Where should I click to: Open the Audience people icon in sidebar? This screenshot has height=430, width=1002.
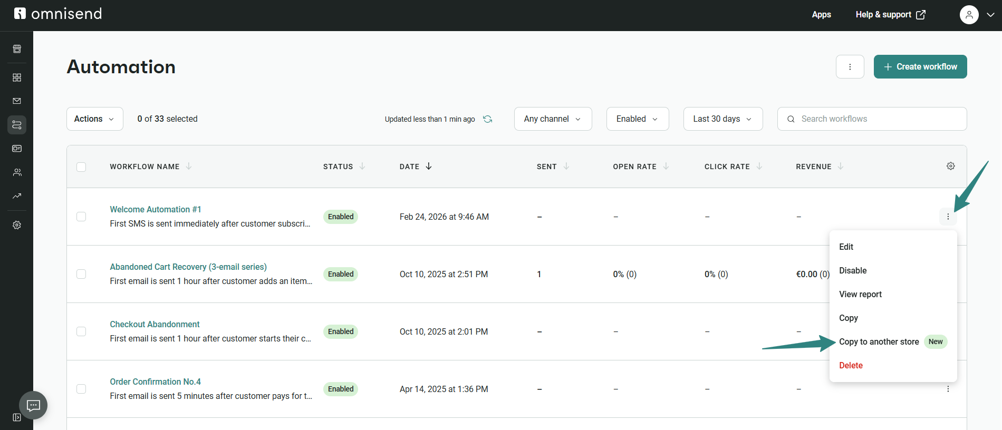tap(17, 172)
